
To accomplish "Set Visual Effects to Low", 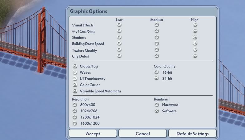I will click(119, 25).
